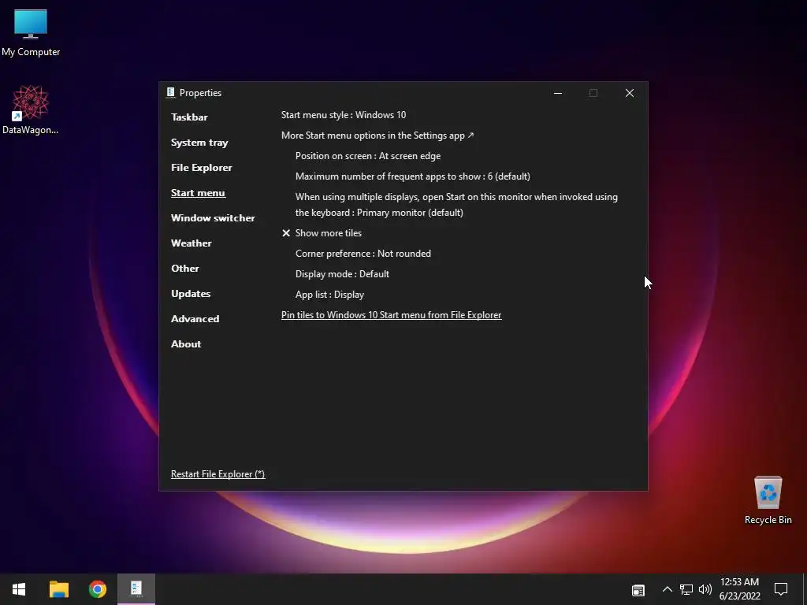807x605 pixels.
Task: Minimize the Properties window
Action: 558,93
